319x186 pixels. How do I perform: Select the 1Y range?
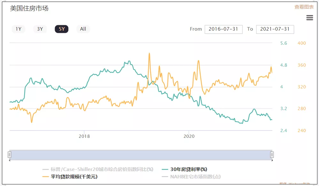click(19, 29)
